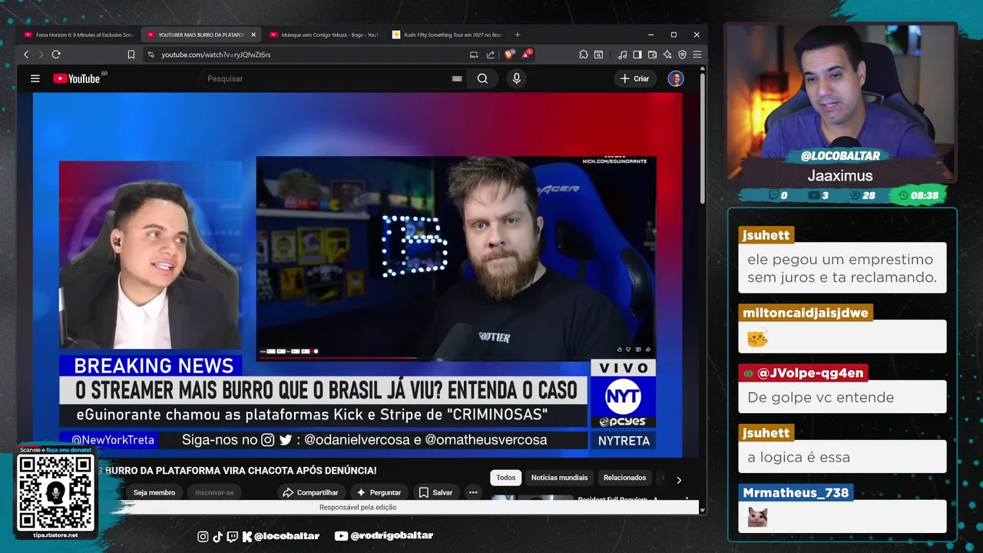The width and height of the screenshot is (983, 553).
Task: Click the Criar button
Action: 635,78
